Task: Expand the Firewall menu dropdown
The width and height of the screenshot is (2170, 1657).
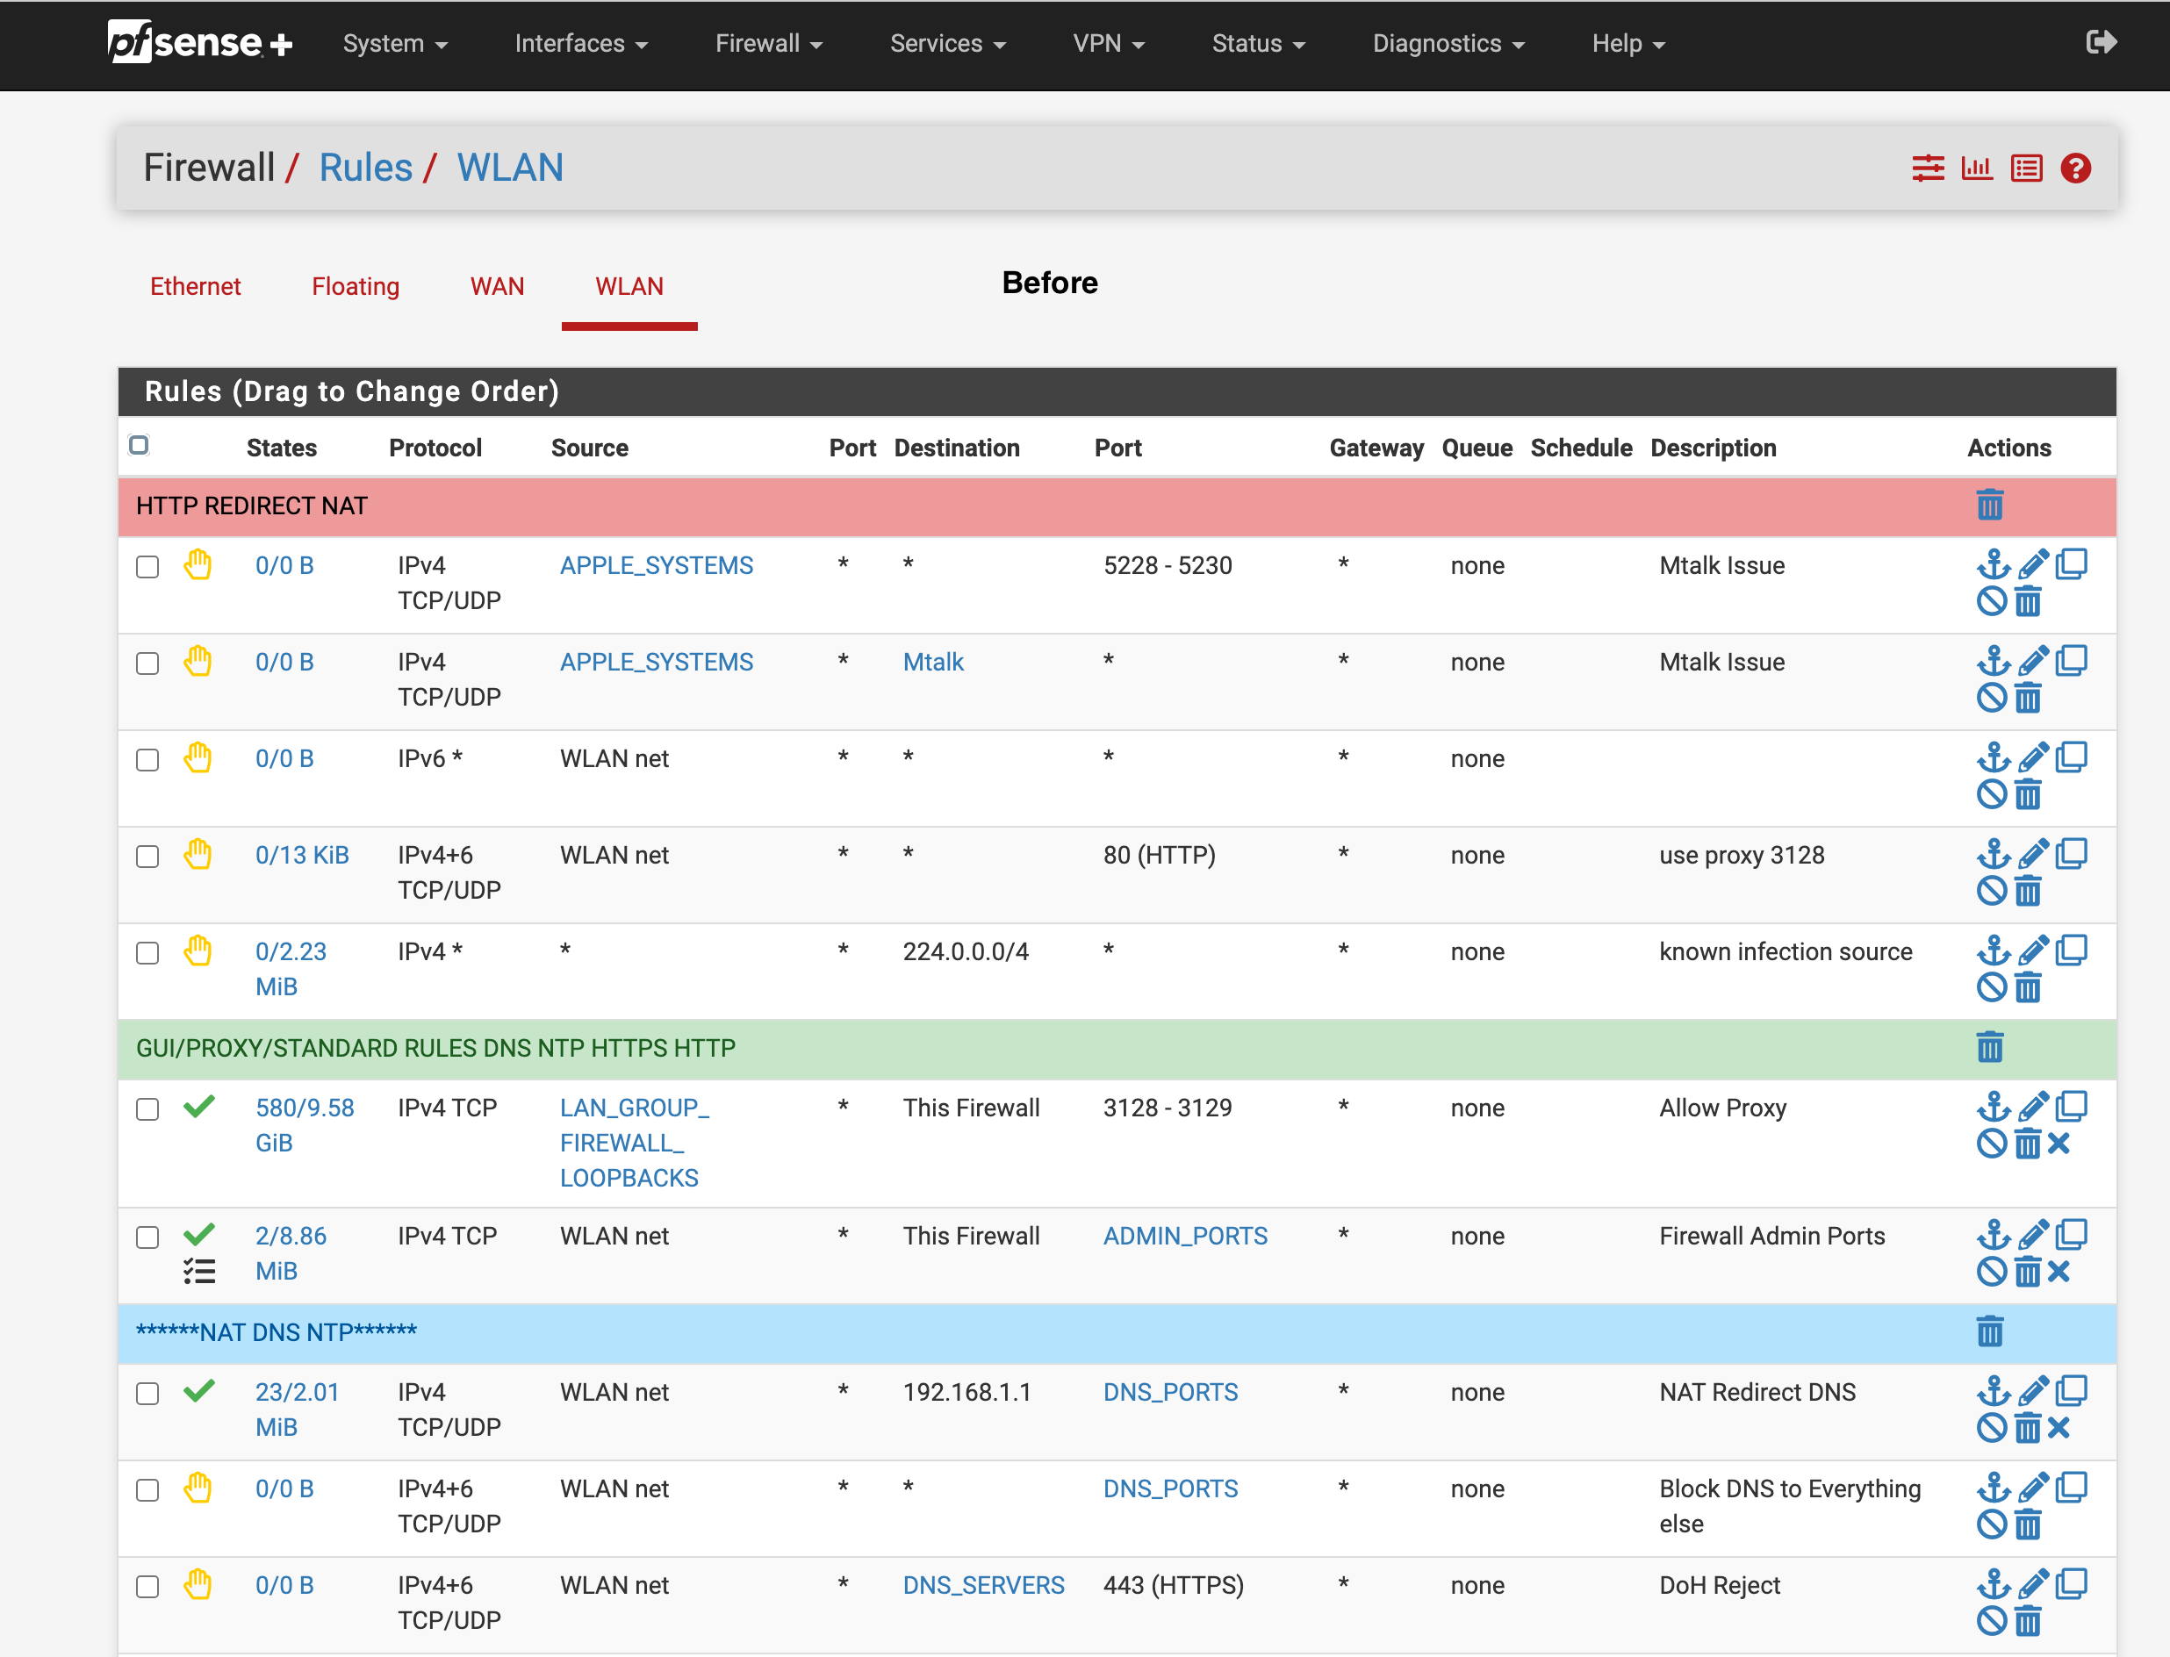Action: pos(768,43)
